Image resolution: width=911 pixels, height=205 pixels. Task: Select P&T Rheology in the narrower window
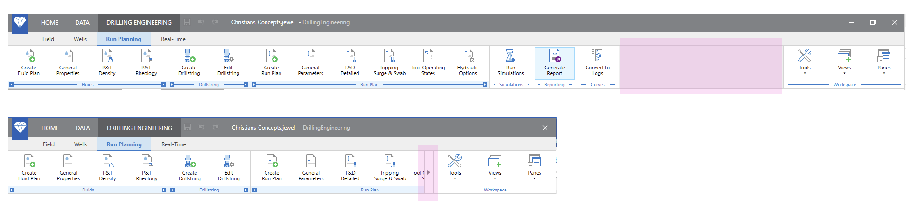pyautogui.click(x=147, y=168)
